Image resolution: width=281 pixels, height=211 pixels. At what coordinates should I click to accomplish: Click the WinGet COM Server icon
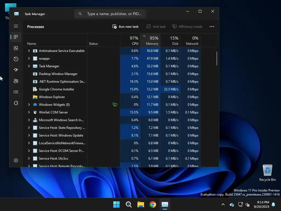(x=35, y=112)
